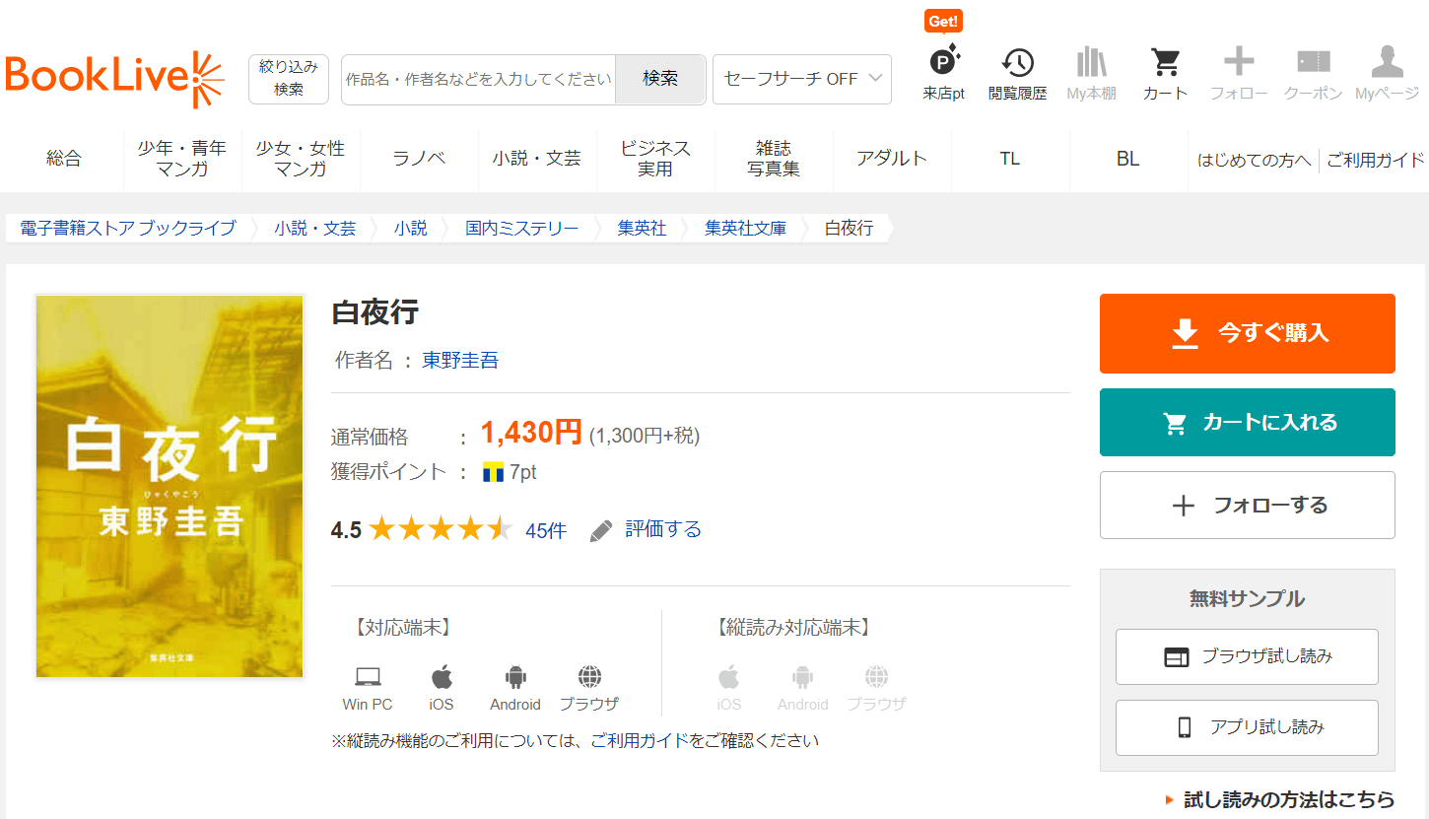The image size is (1429, 819).
Task: Open 閲覧履歴 browsing history icon
Action: pos(1017,63)
